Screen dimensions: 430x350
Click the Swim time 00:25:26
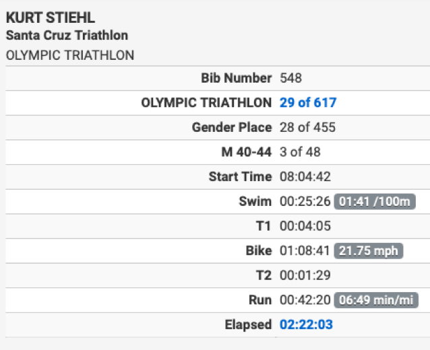tap(305, 201)
